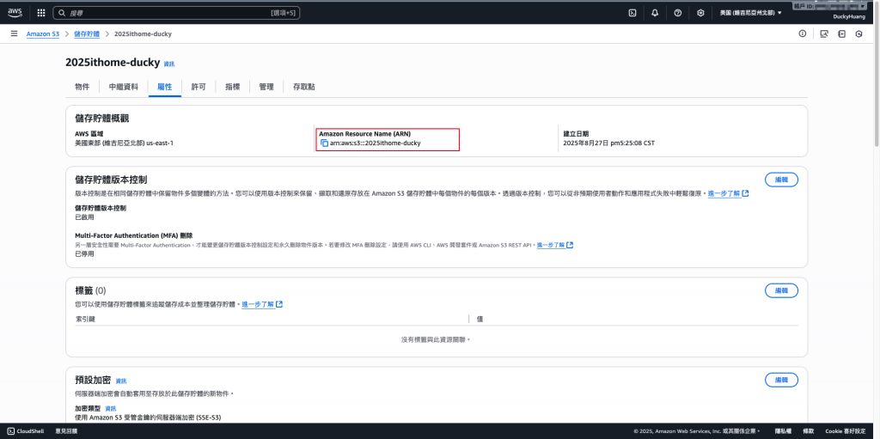The width and height of the screenshot is (880, 439).
Task: Click the panel play icon in the breadcrumb bar
Action: [841, 34]
